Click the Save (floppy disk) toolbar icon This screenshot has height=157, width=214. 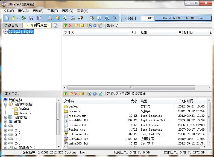point(31,18)
